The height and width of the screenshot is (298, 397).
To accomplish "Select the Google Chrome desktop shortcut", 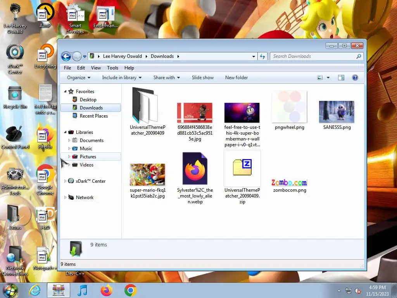I will point(45,180).
